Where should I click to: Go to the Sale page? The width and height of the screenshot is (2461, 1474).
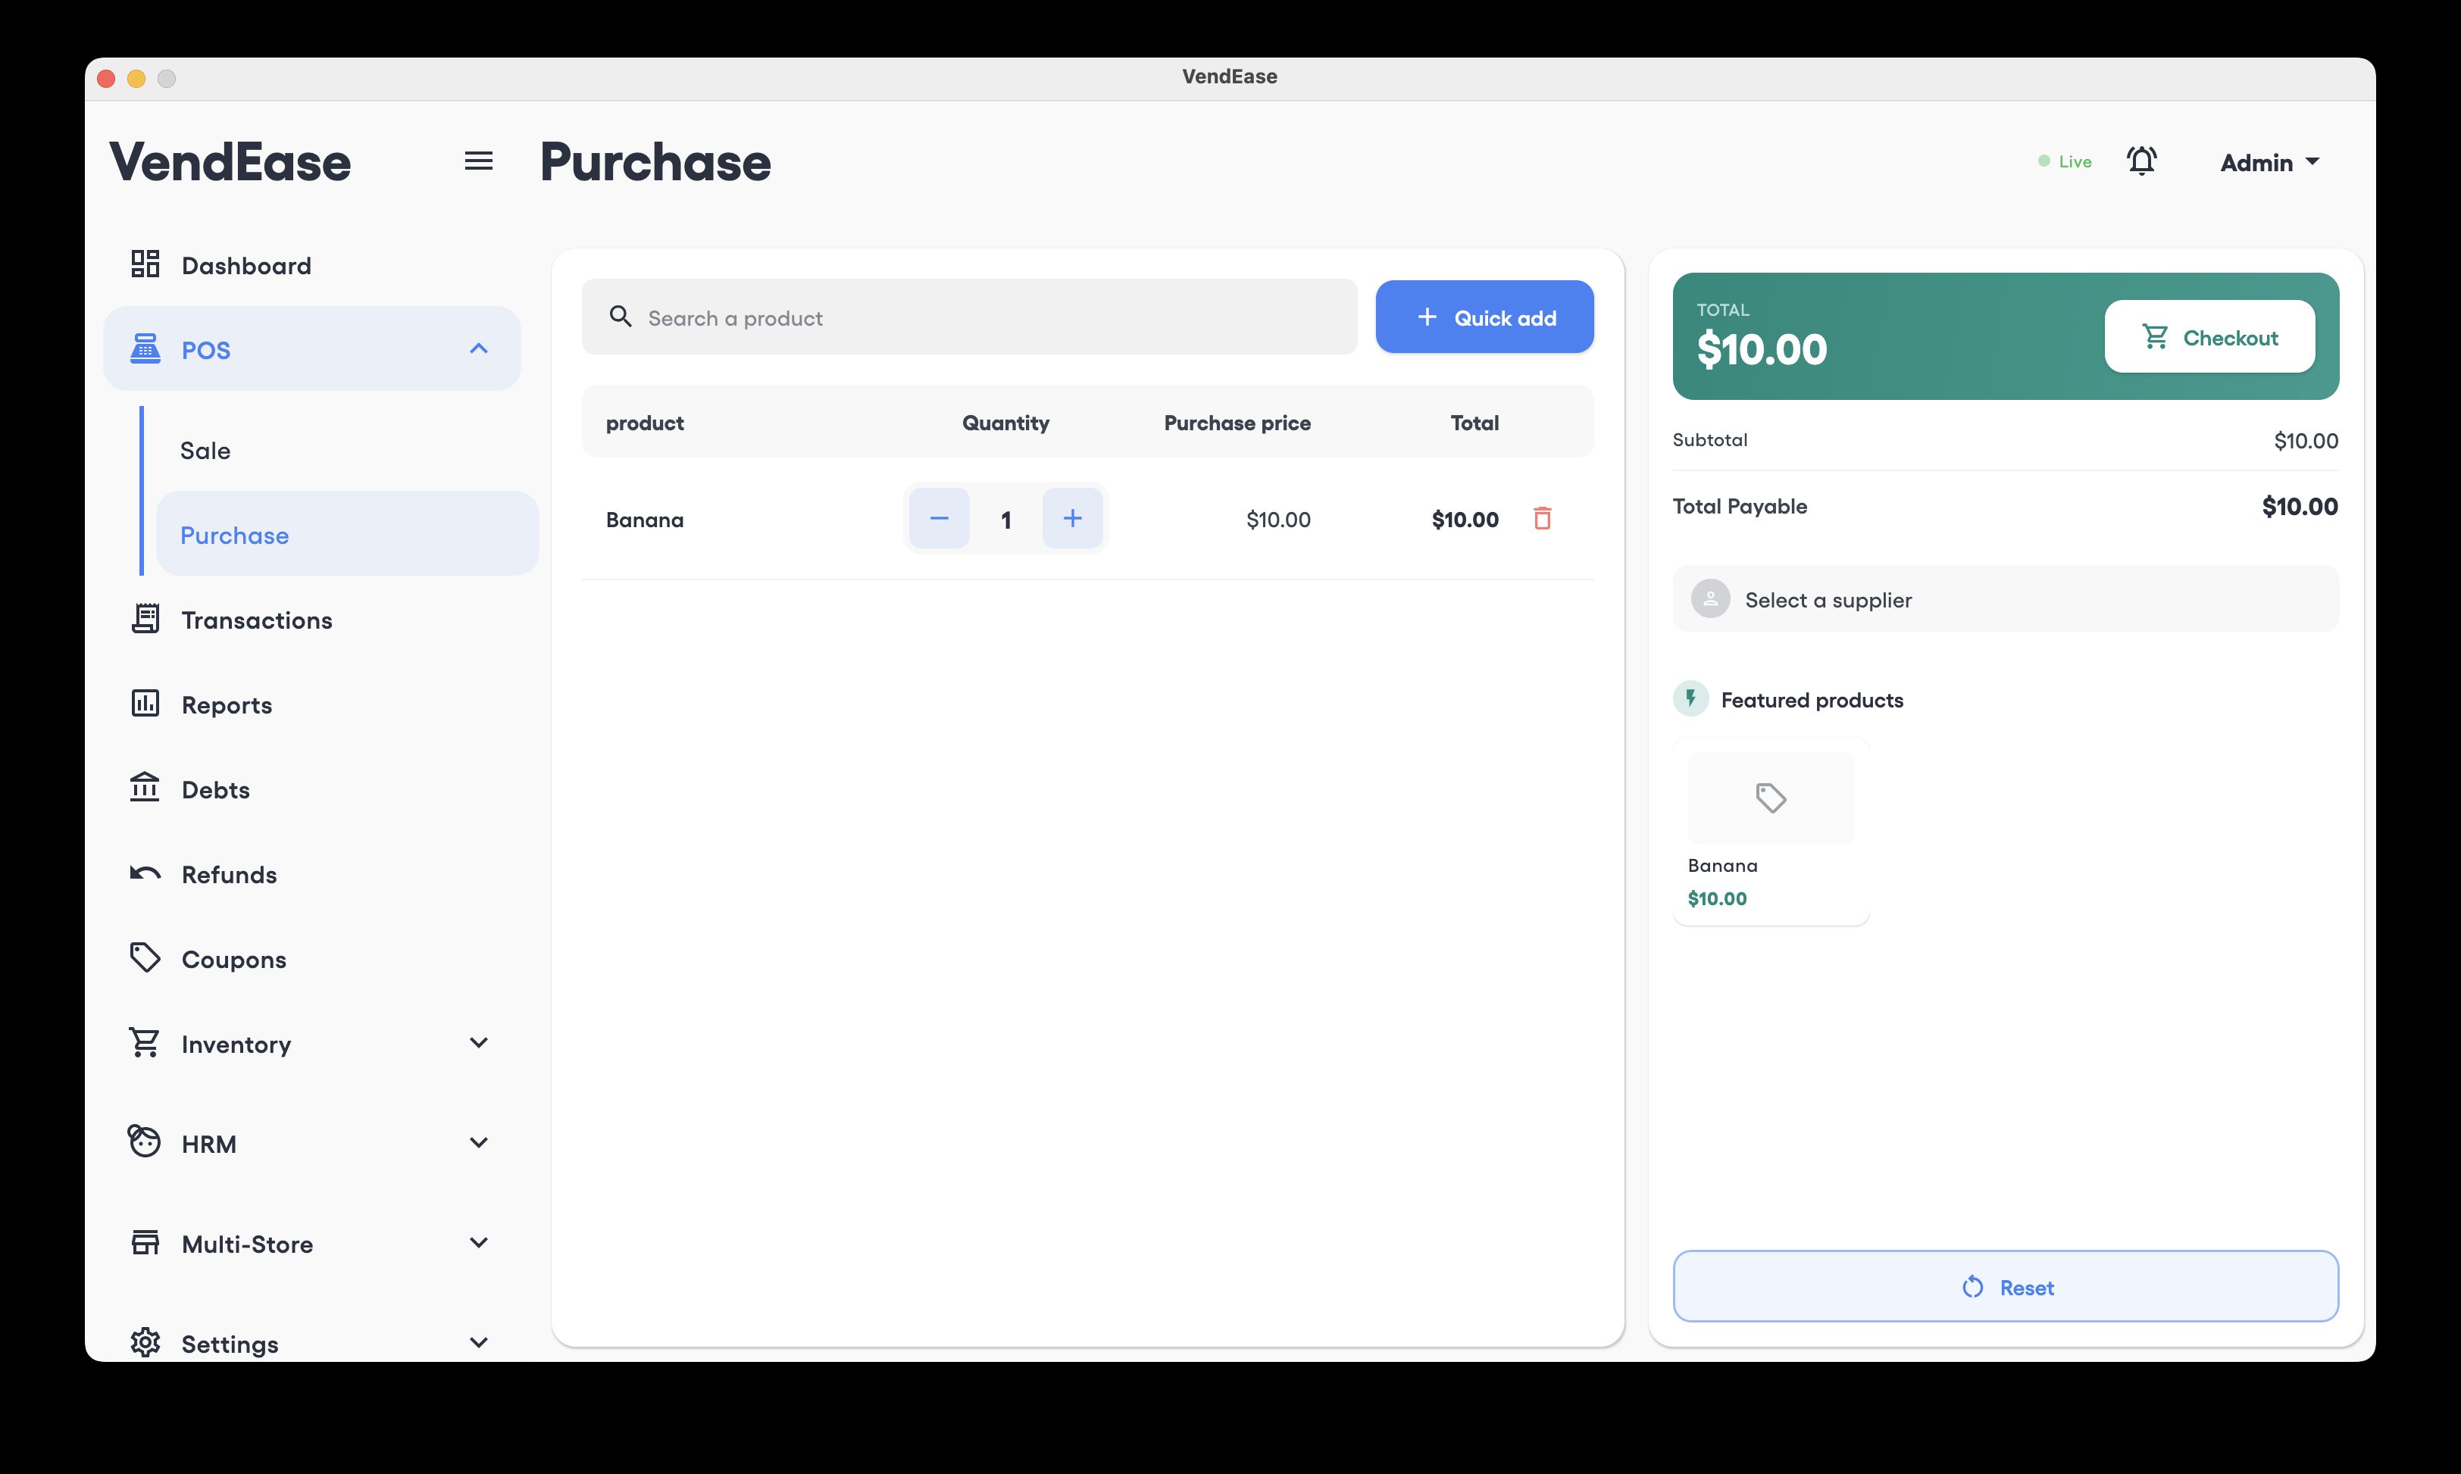(205, 451)
